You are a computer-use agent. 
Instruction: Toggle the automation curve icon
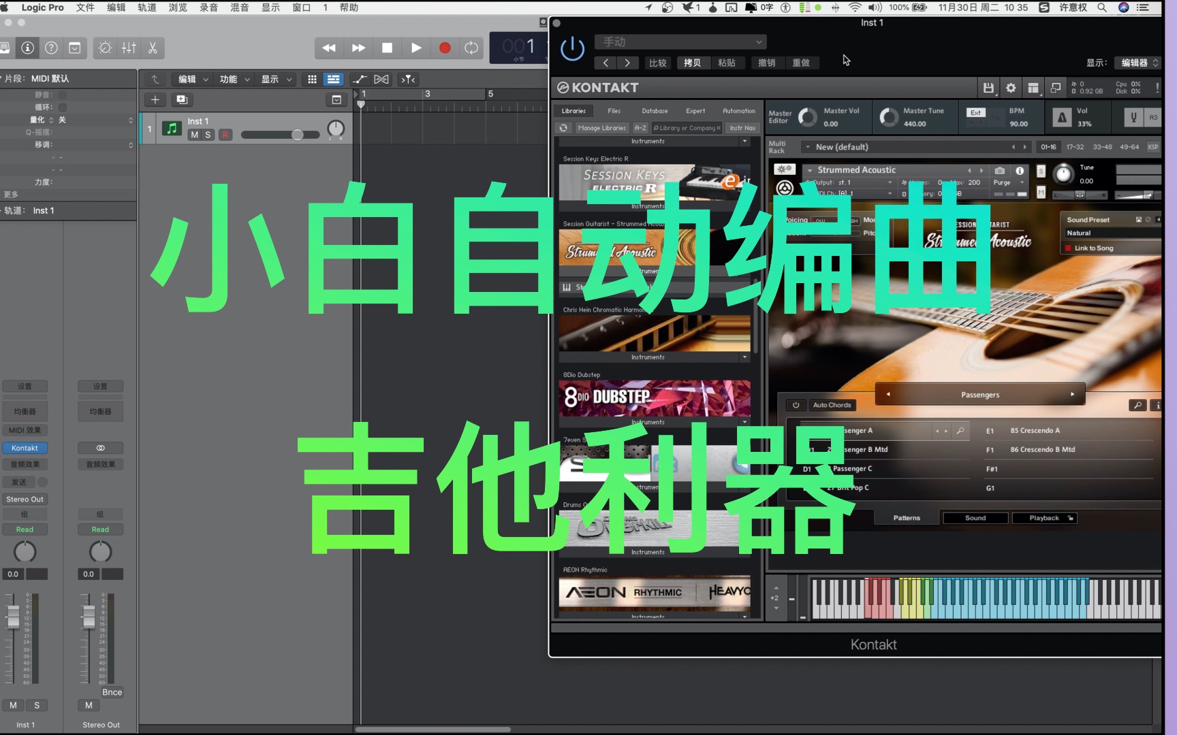pos(360,79)
